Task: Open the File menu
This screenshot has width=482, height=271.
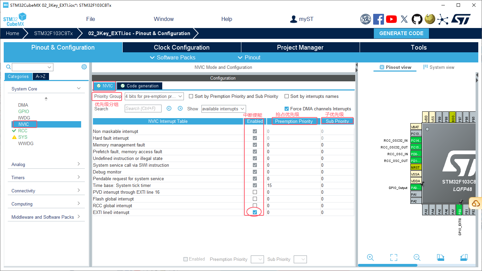Action: (91, 19)
